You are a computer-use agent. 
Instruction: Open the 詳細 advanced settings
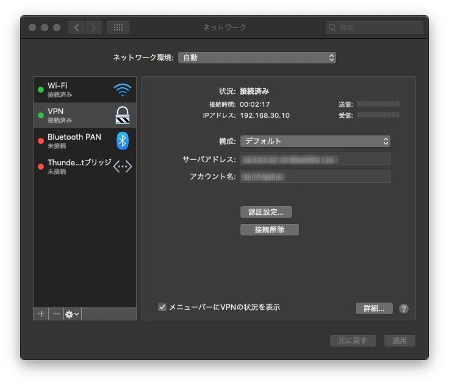click(374, 309)
